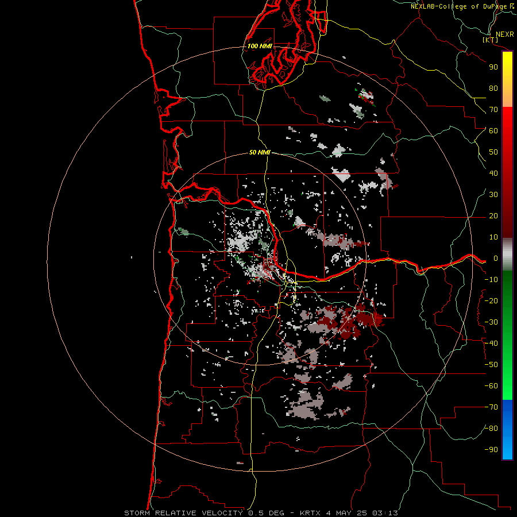Select the positive 80 knots scale value
517x517 pixels.
point(493,88)
